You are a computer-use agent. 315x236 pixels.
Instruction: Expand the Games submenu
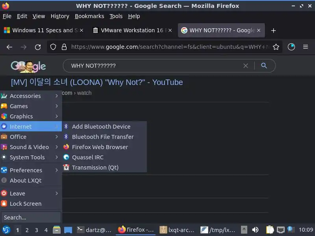31,106
